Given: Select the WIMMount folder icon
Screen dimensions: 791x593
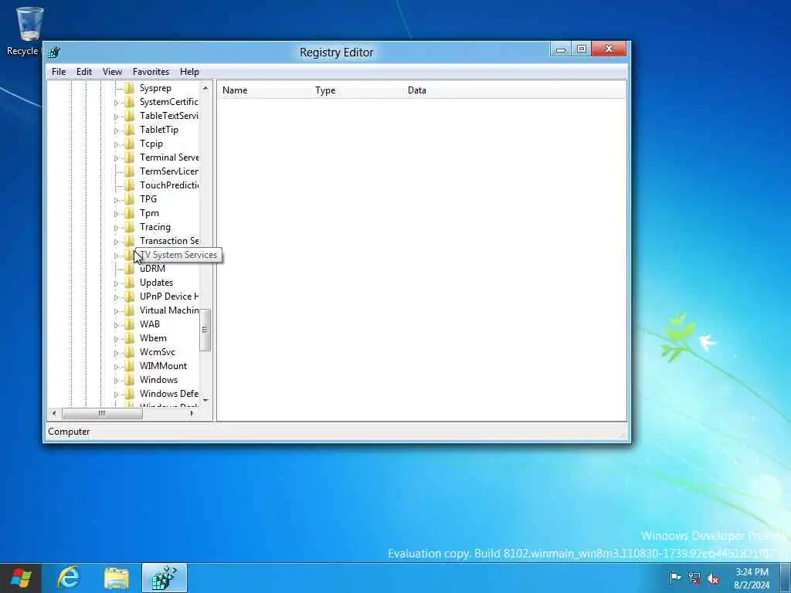Looking at the screenshot, I should coord(130,366).
